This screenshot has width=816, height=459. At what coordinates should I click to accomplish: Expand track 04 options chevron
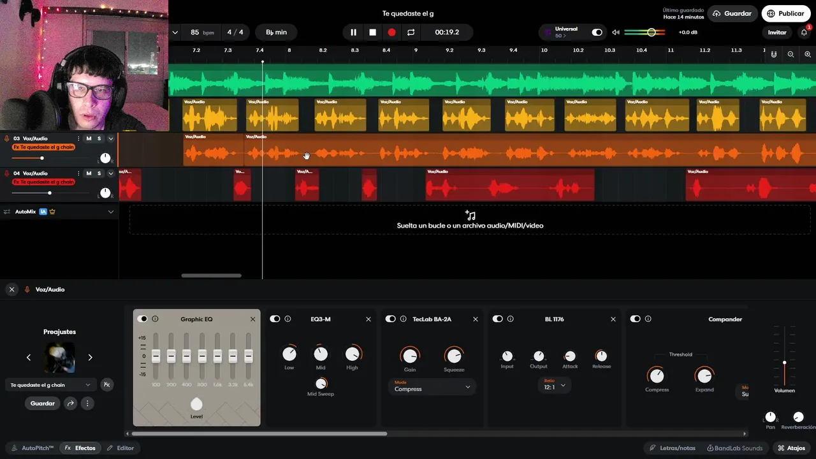(111, 173)
